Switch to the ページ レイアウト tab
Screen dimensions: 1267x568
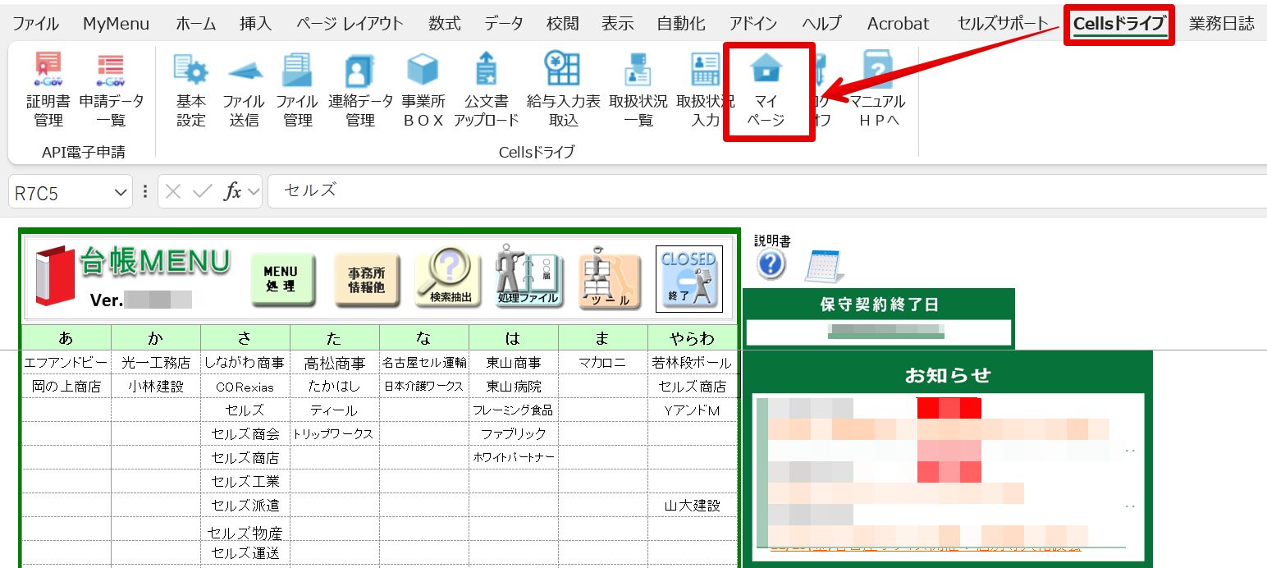coord(350,24)
